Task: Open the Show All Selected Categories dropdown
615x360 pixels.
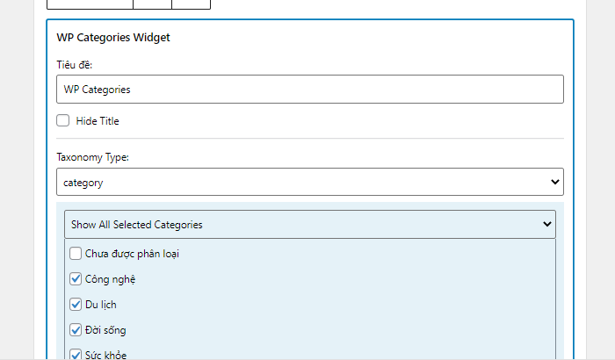Action: coord(310,224)
